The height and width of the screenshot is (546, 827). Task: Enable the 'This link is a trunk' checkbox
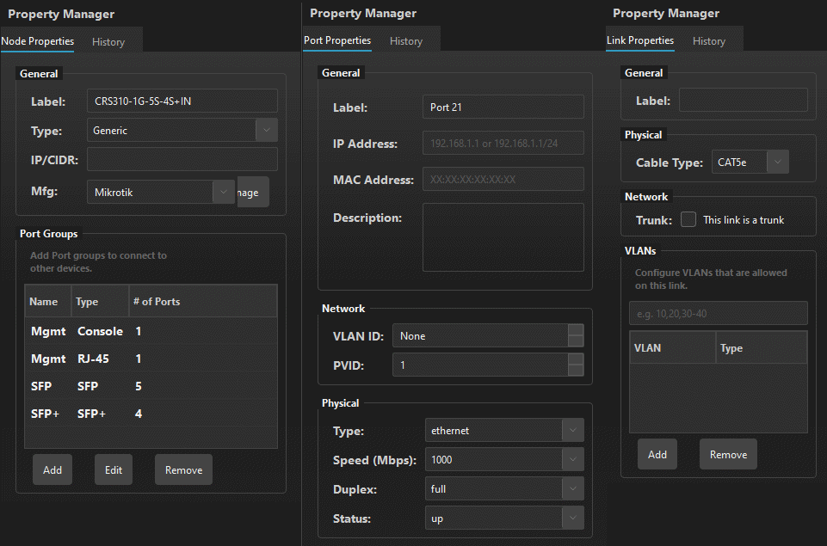(x=688, y=219)
